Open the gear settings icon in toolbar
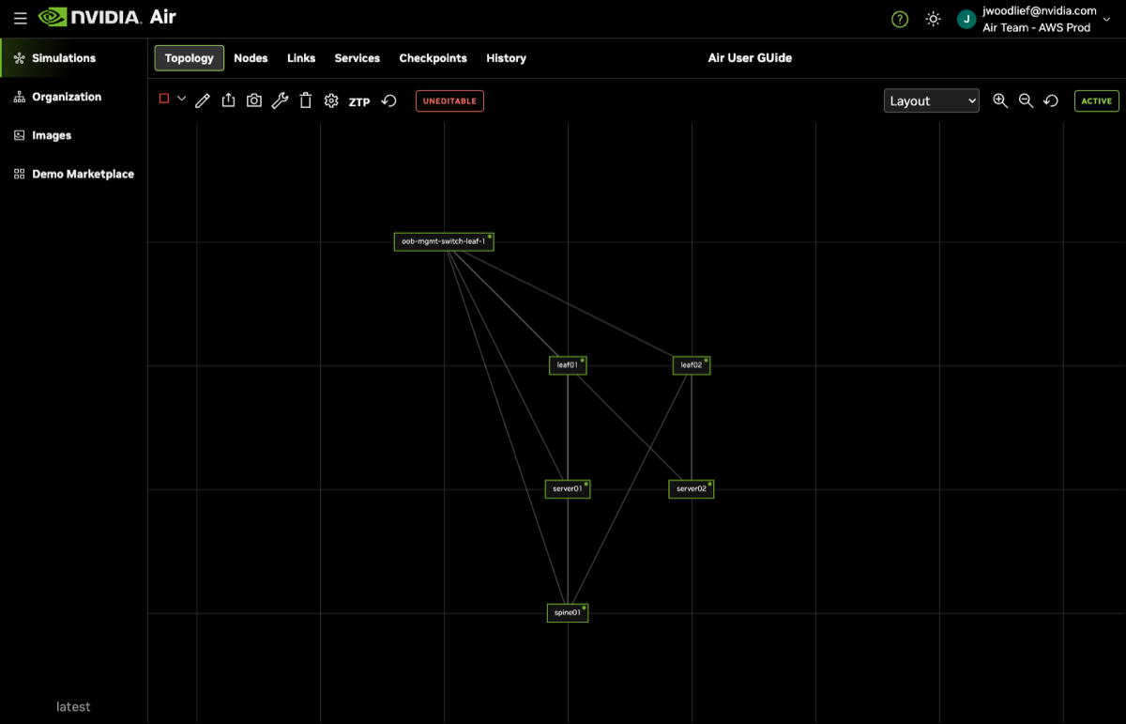 click(x=331, y=100)
